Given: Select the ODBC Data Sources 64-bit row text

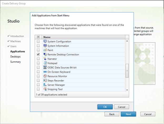Looking at the screenshot, I should click(62, 68).
